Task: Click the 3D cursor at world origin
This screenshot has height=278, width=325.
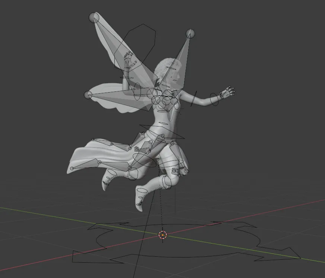Action: [x=163, y=235]
